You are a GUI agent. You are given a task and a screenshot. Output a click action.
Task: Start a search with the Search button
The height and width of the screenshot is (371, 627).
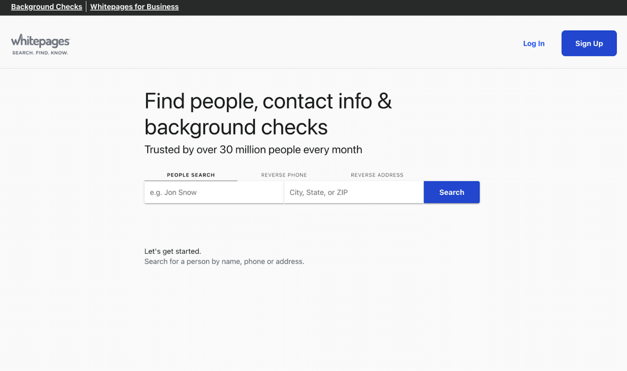pyautogui.click(x=451, y=192)
